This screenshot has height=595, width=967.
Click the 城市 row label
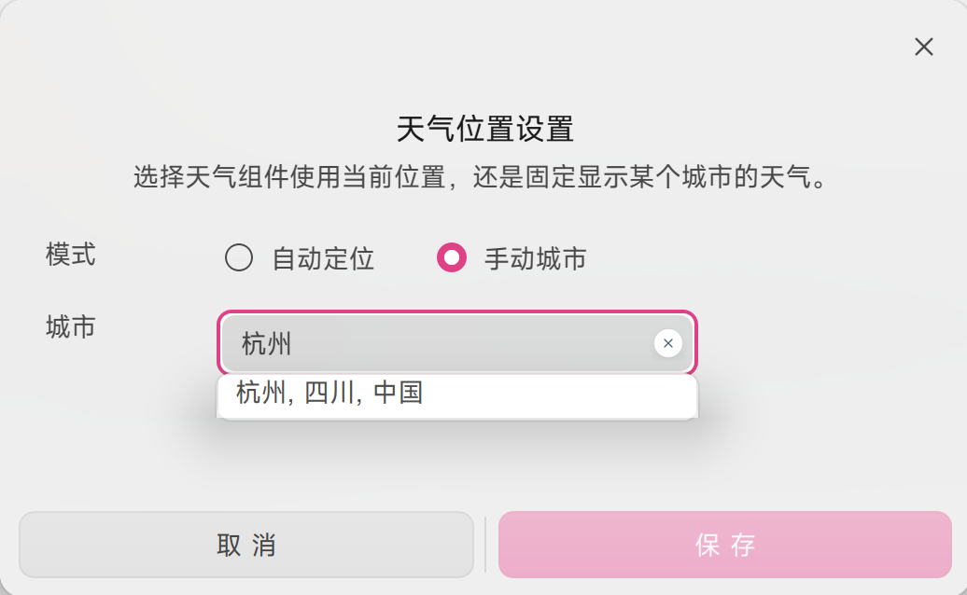71,326
